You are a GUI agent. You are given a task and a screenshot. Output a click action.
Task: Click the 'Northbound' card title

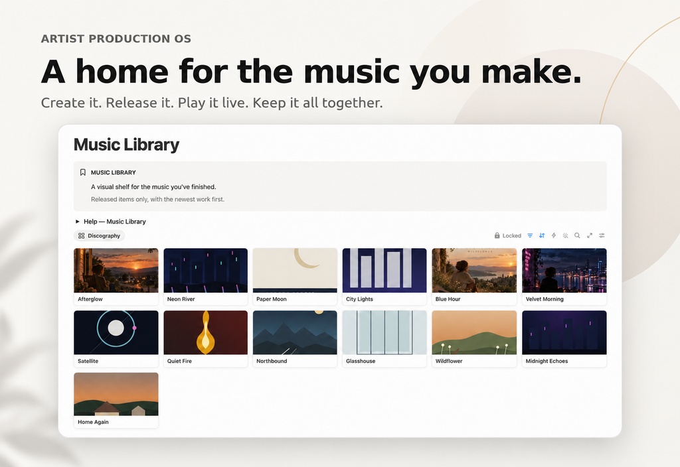point(272,361)
